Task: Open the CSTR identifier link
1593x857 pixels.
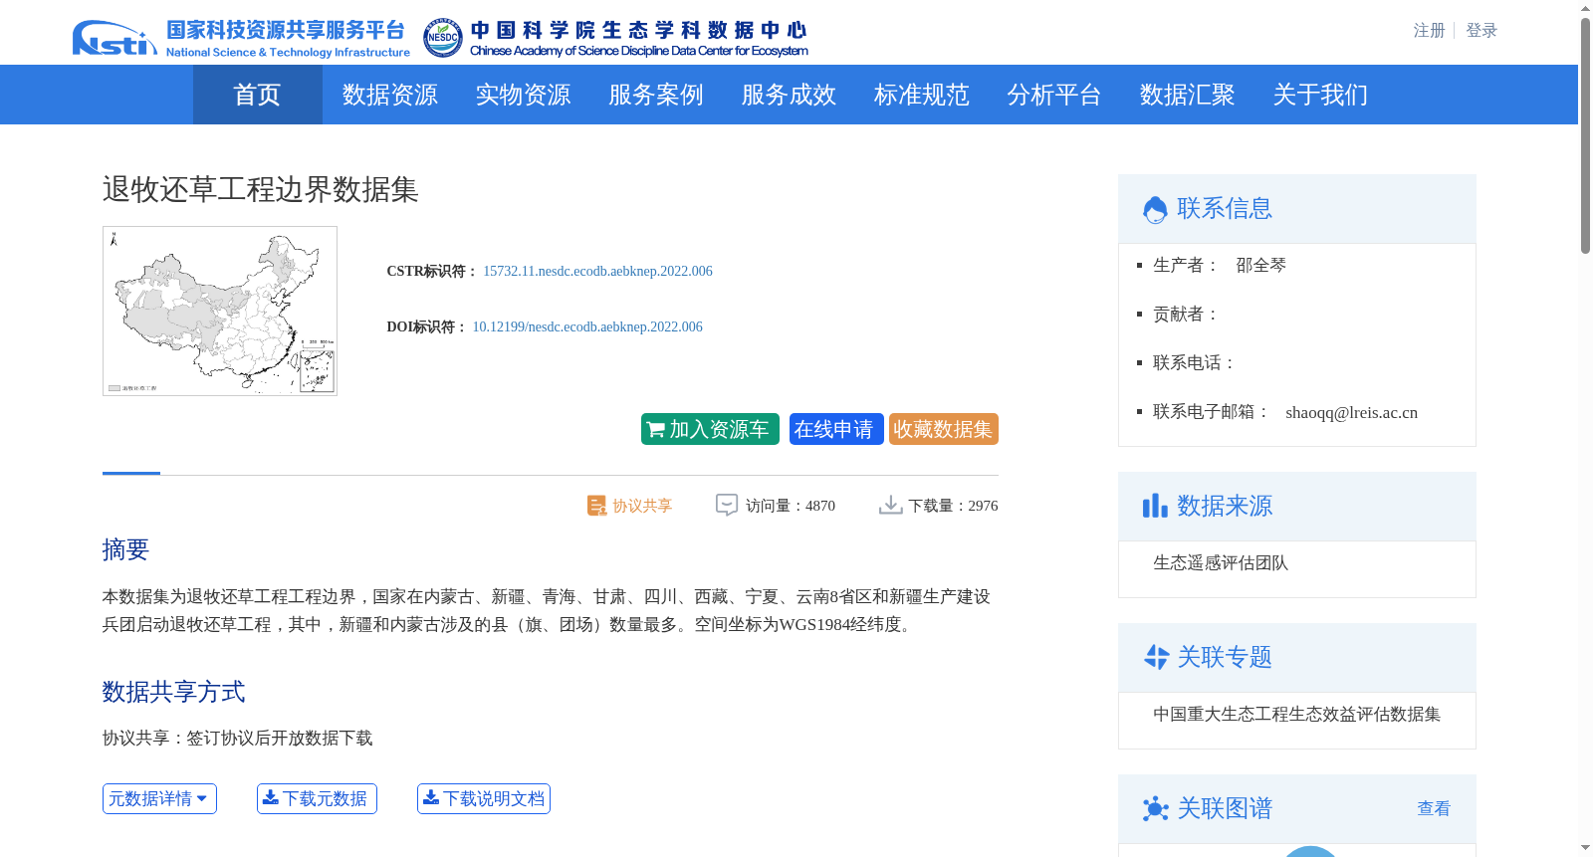Action: pos(597,271)
